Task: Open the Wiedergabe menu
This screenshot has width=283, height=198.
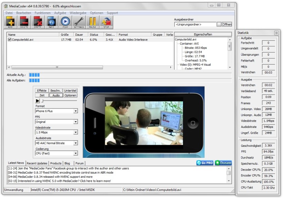Action: pyautogui.click(x=78, y=13)
